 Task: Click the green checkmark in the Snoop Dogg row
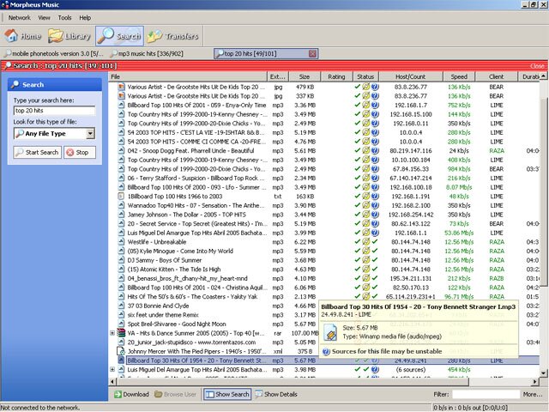click(357, 150)
